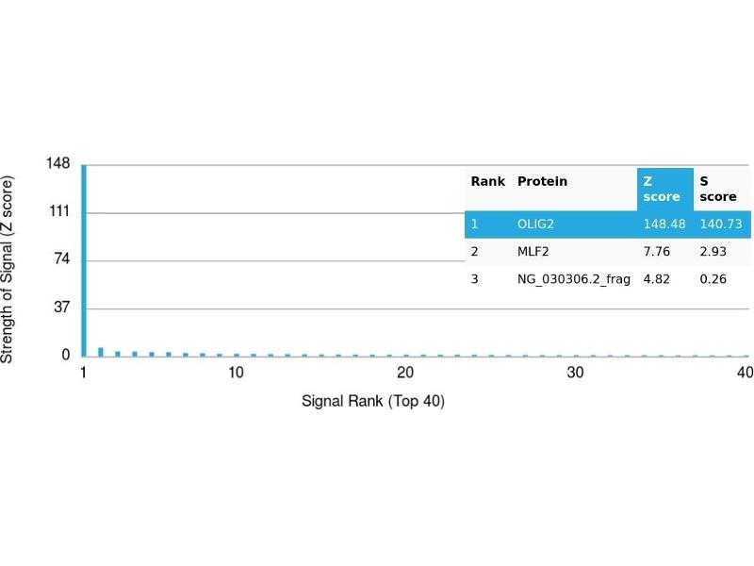The image size is (754, 566).
Task: Click the 0.26 S score cell
Action: point(712,278)
